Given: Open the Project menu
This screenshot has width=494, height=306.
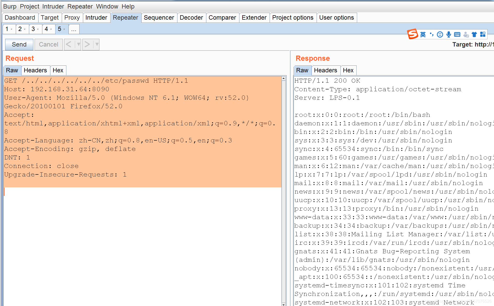Looking at the screenshot, I should [x=30, y=6].
